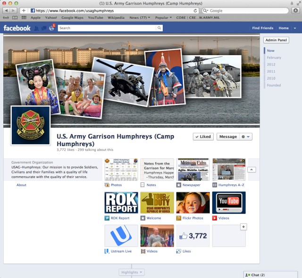Jump to February on the timeline
The image size is (302, 278).
click(x=274, y=57)
